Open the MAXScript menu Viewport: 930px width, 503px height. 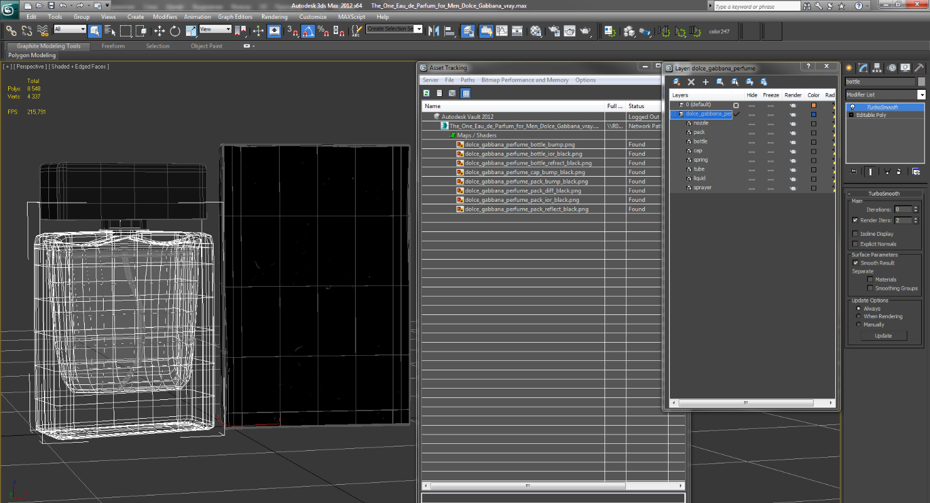click(x=353, y=17)
